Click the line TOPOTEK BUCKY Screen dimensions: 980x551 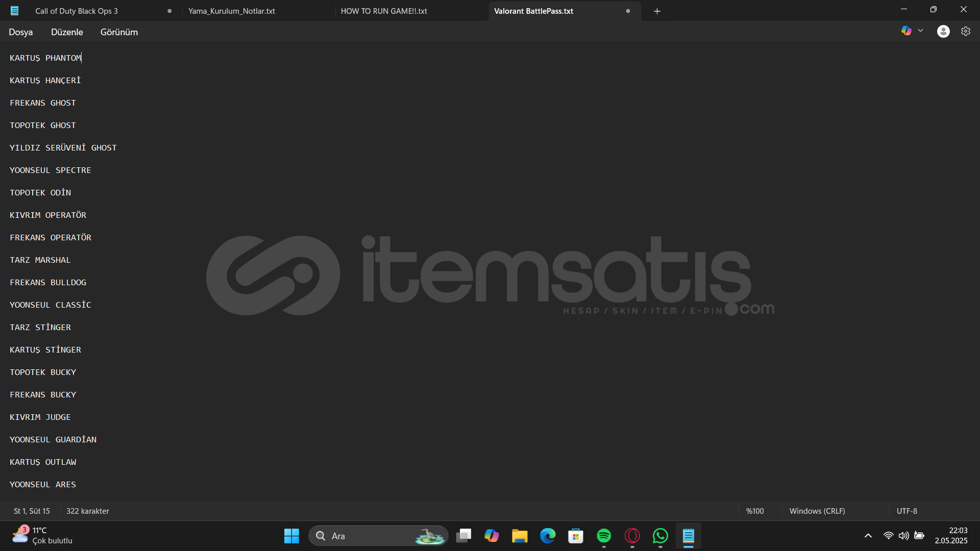43,372
